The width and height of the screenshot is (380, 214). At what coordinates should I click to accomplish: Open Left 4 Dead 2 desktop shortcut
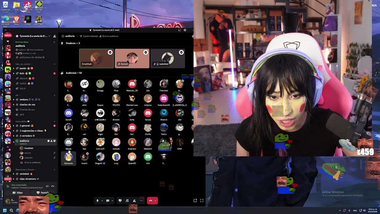point(39,21)
